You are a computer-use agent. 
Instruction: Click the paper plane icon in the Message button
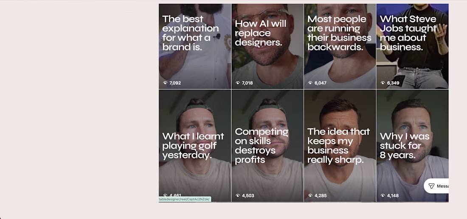point(431,186)
